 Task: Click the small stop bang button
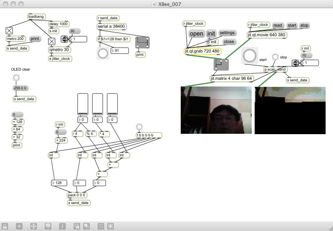275,57
